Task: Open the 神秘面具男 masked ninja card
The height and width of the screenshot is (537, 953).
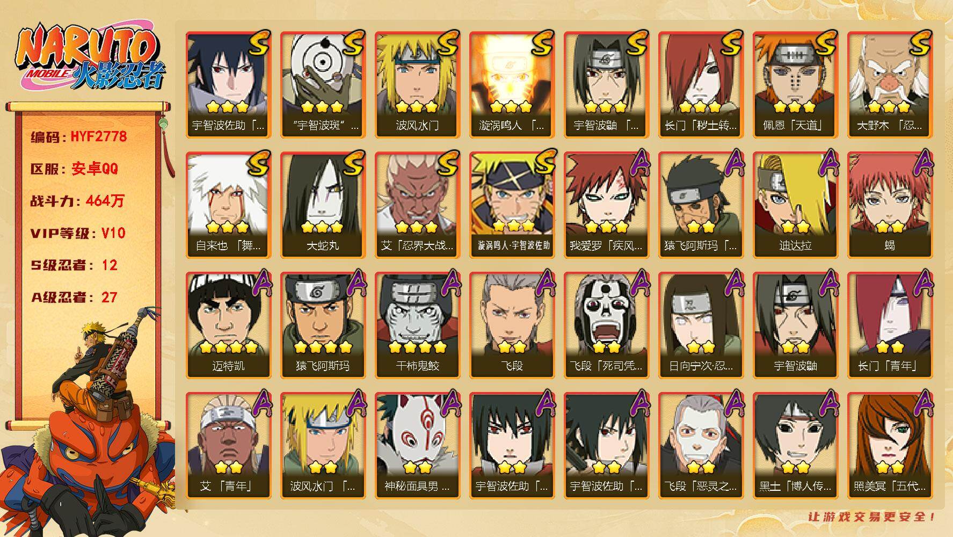Action: click(x=417, y=445)
